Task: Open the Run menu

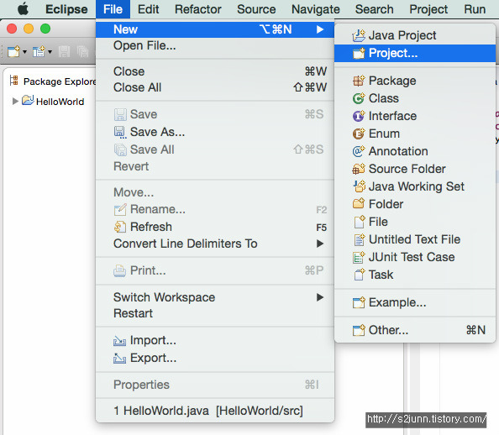Action: pos(475,9)
